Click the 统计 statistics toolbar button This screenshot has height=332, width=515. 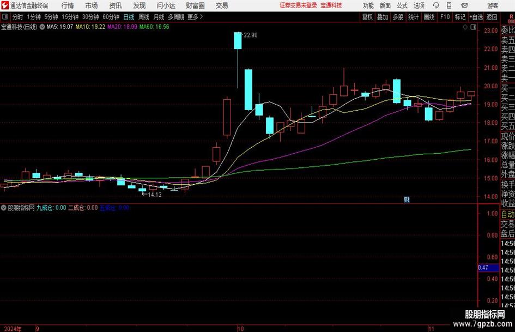(x=413, y=17)
